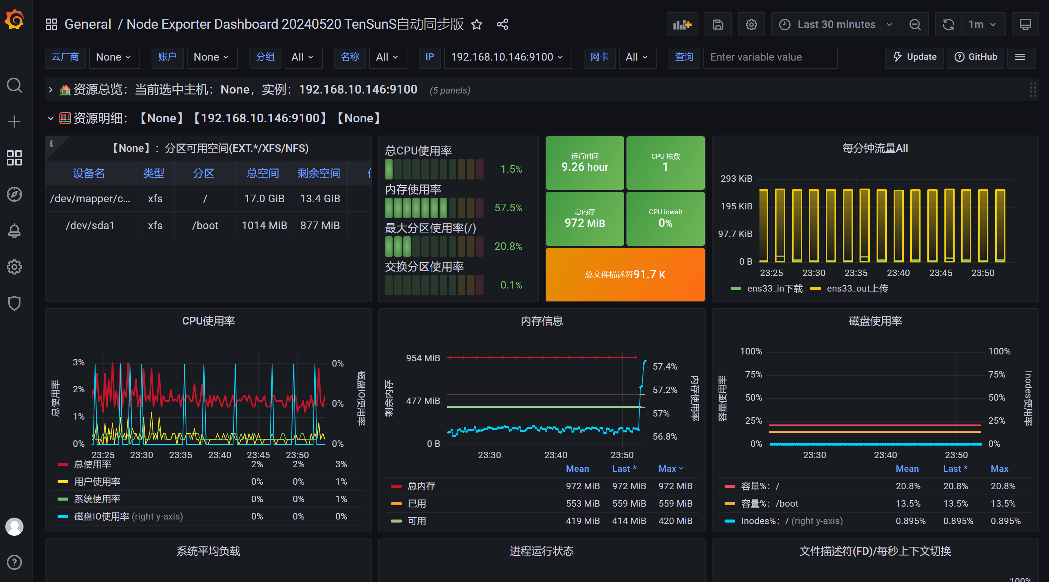This screenshot has width=1049, height=582.
Task: Open the Explore compass in the sidebar
Action: (14, 195)
